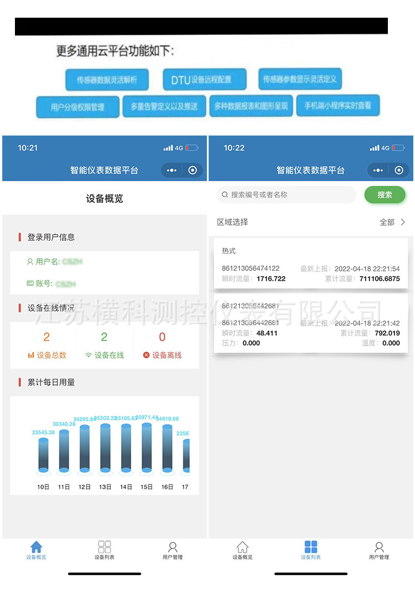
Task: Tap the 10:22 clock in right phone
Action: click(x=234, y=148)
